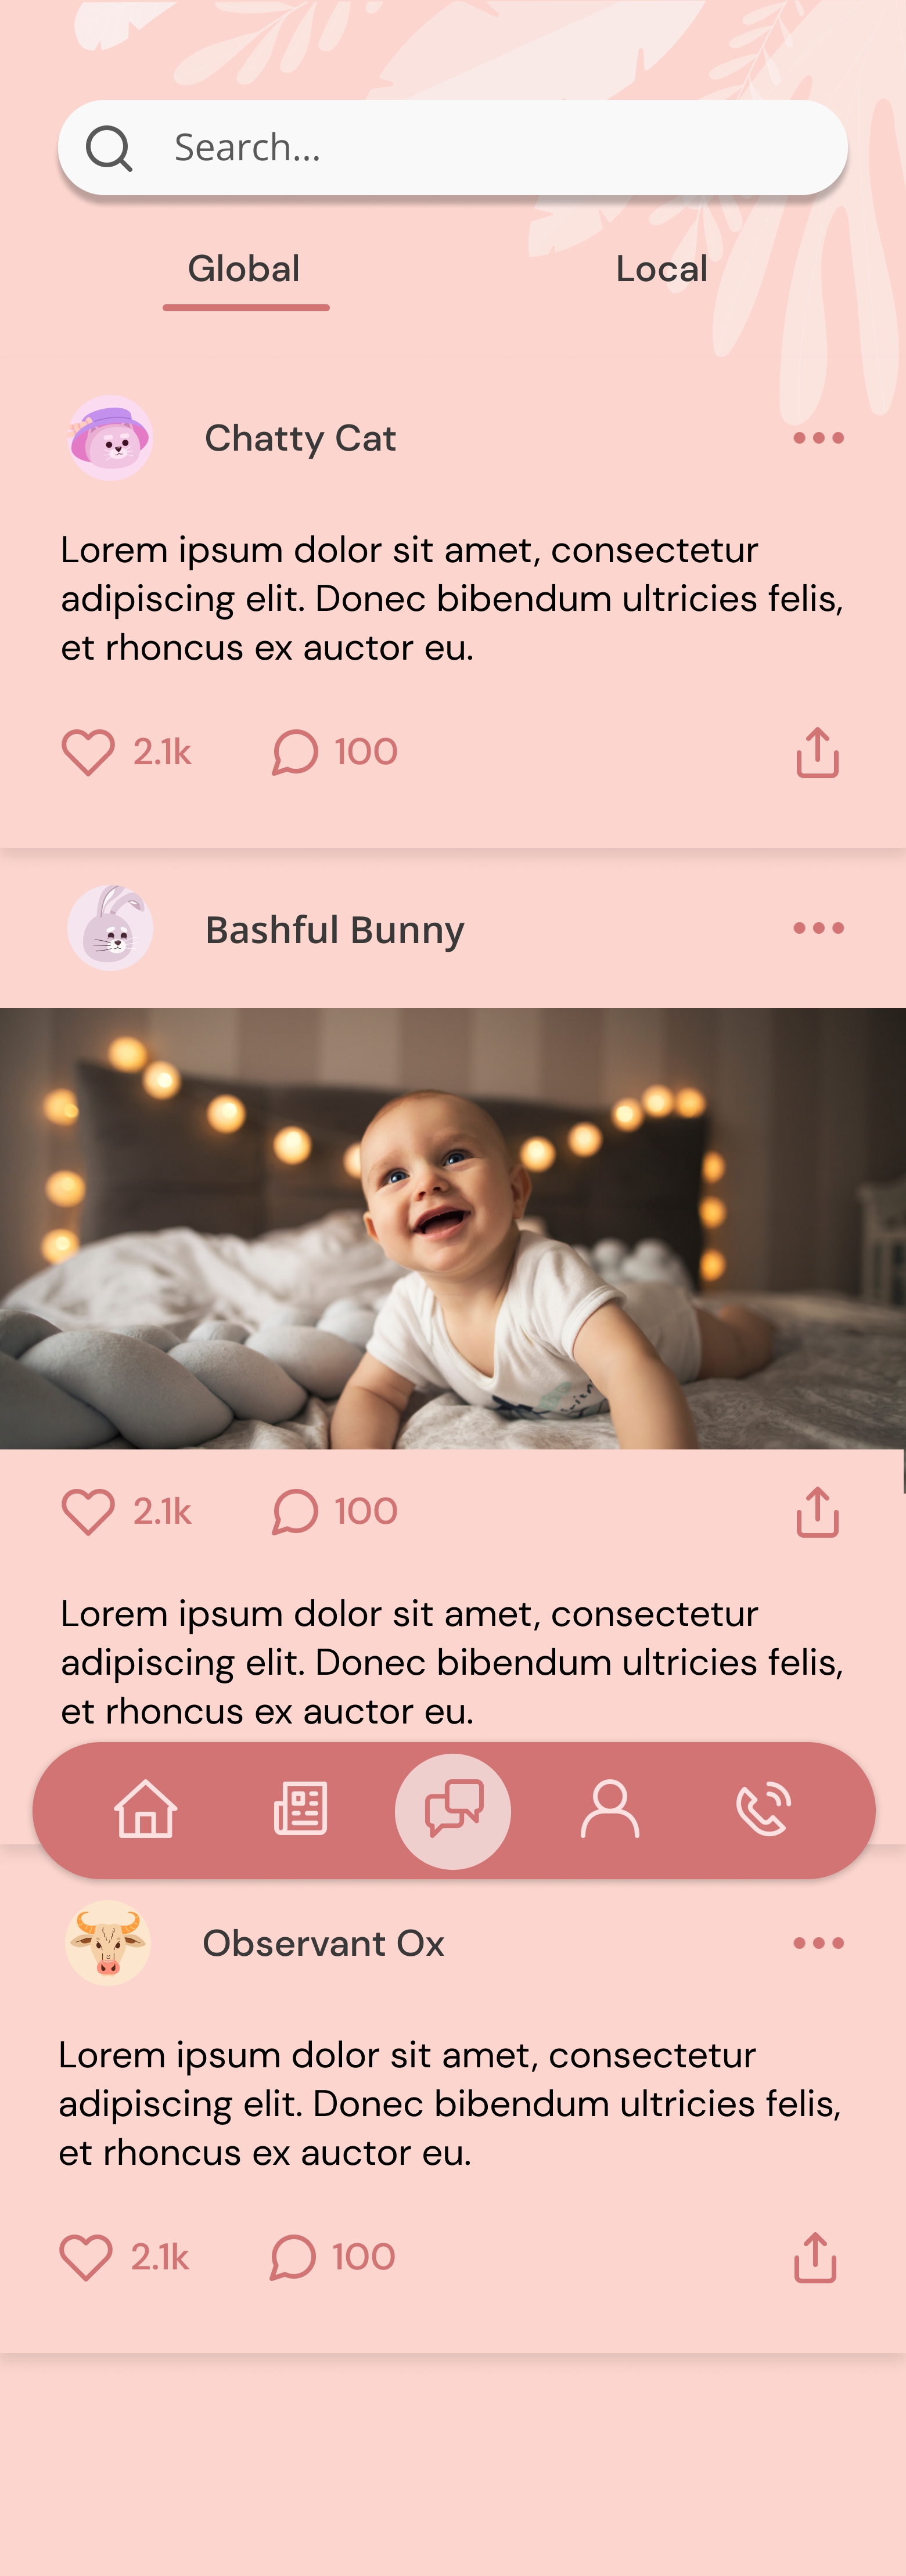Like Observant Ox's post with the heart
Screen dimensions: 906x2576
(86, 2257)
